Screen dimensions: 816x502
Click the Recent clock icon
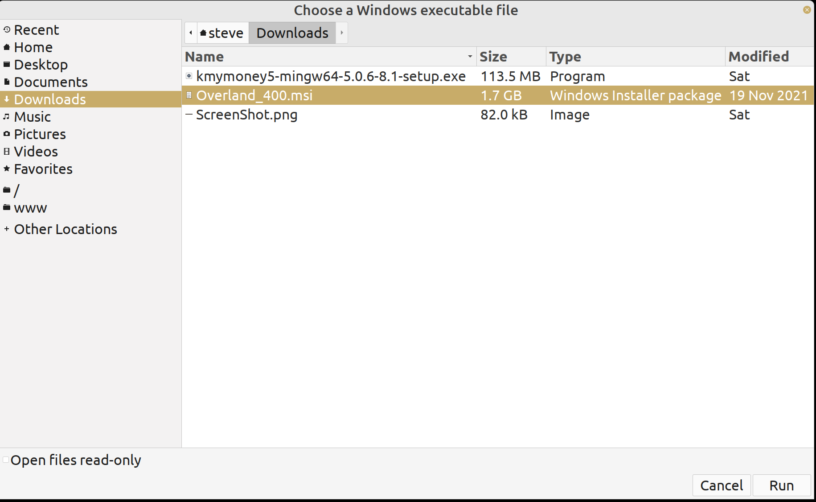coord(6,30)
